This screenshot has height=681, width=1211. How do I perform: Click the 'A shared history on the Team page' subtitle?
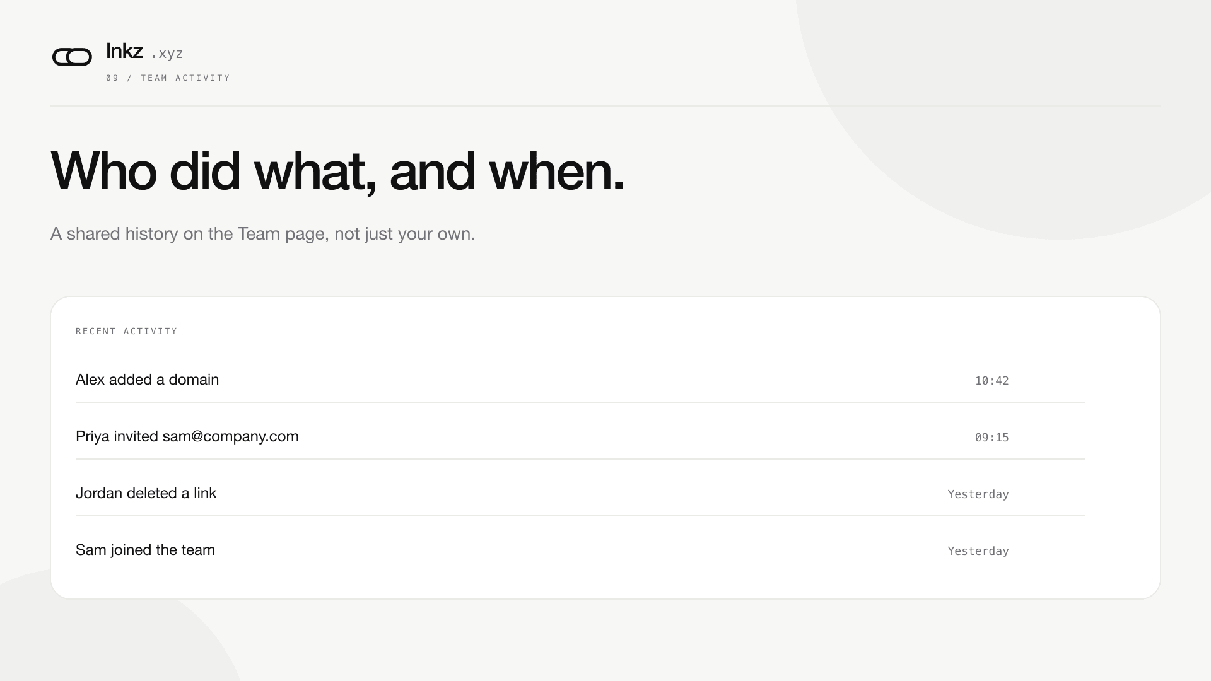pyautogui.click(x=262, y=234)
